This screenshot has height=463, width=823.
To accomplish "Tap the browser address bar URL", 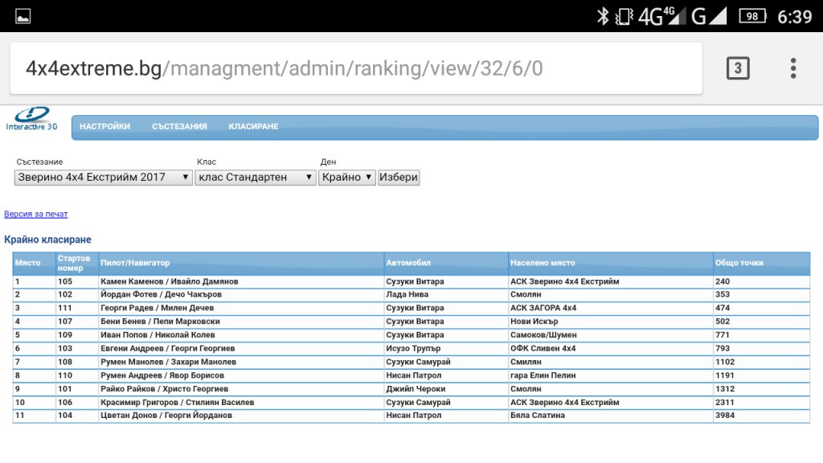I will coord(284,68).
